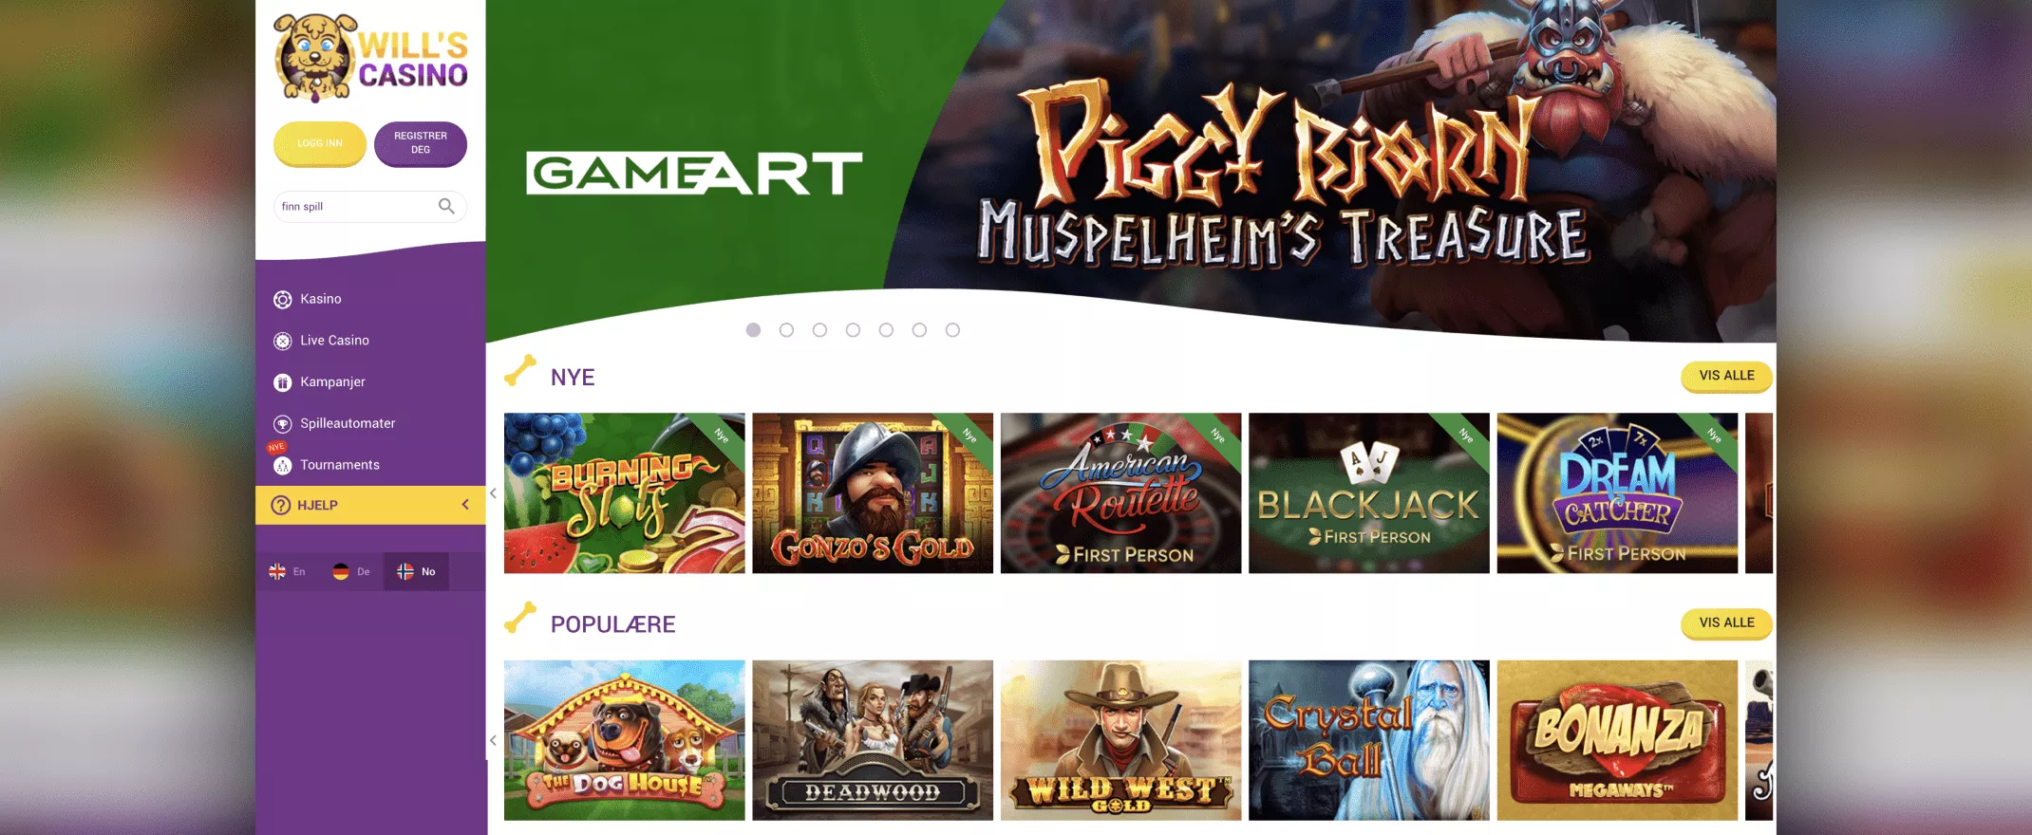The image size is (2032, 835).
Task: Click the NYE row previous arrow
Action: click(x=493, y=493)
